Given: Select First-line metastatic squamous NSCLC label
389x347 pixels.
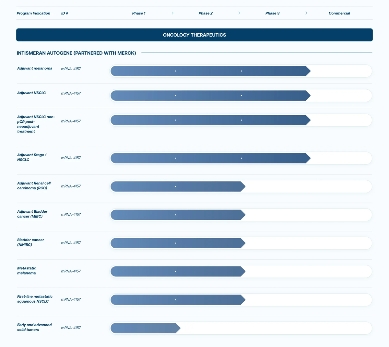Looking at the screenshot, I should point(35,299).
